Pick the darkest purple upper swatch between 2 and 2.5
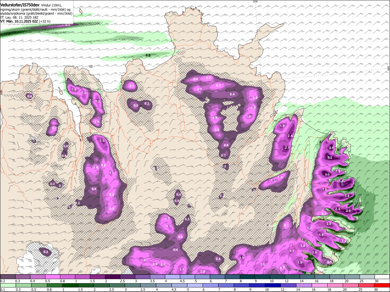This screenshot has height=292, width=390. [113, 277]
